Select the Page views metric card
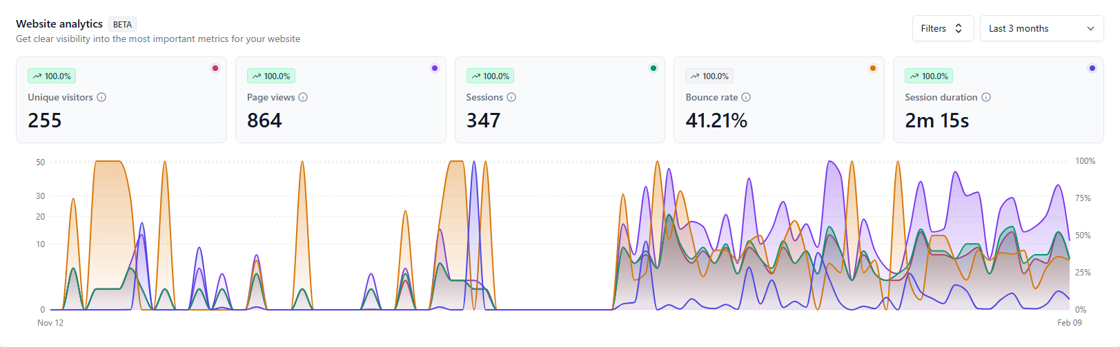 (341, 100)
